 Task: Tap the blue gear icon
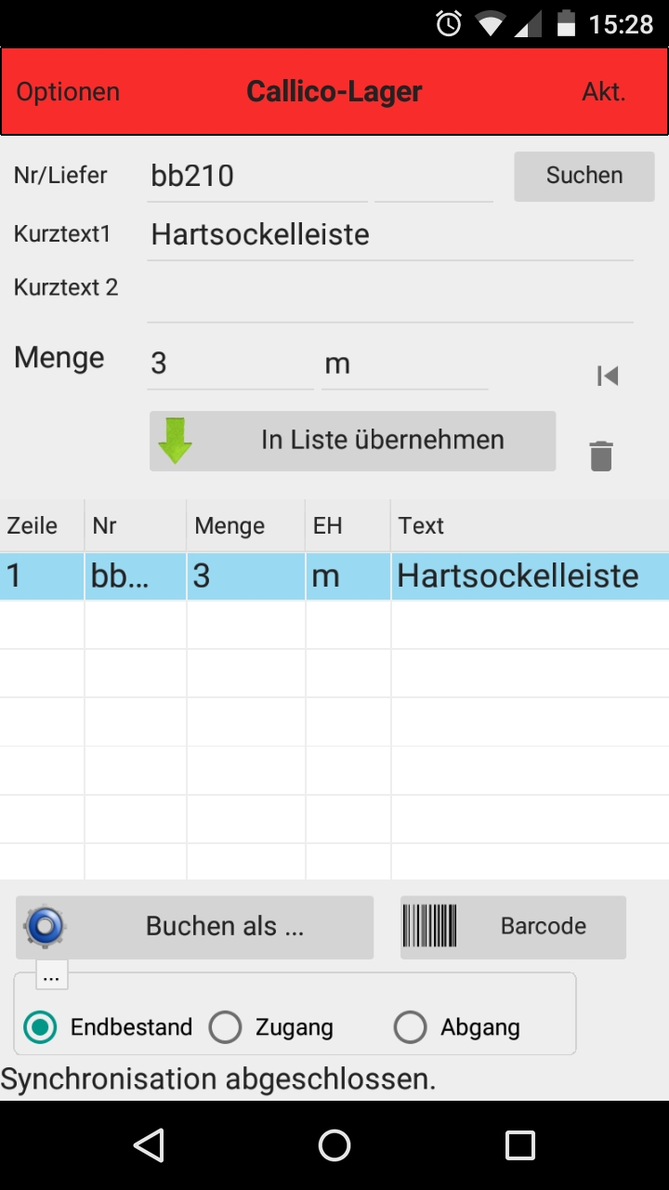46,926
